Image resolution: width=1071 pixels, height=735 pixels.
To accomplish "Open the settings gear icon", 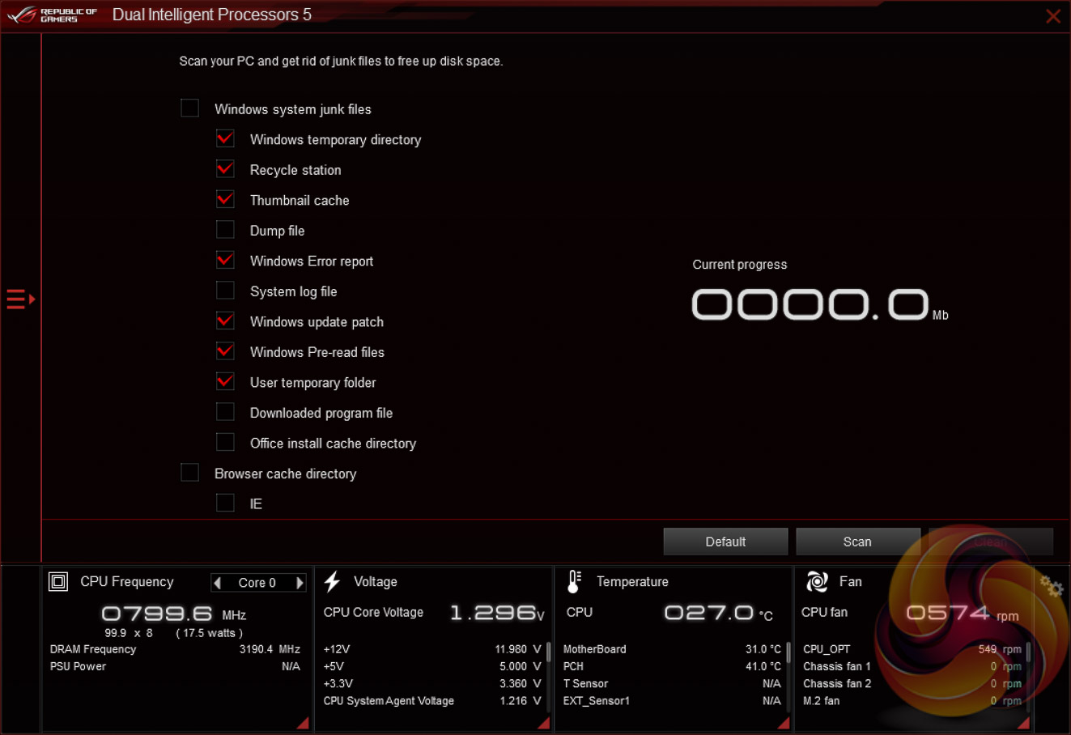I will (x=1051, y=586).
